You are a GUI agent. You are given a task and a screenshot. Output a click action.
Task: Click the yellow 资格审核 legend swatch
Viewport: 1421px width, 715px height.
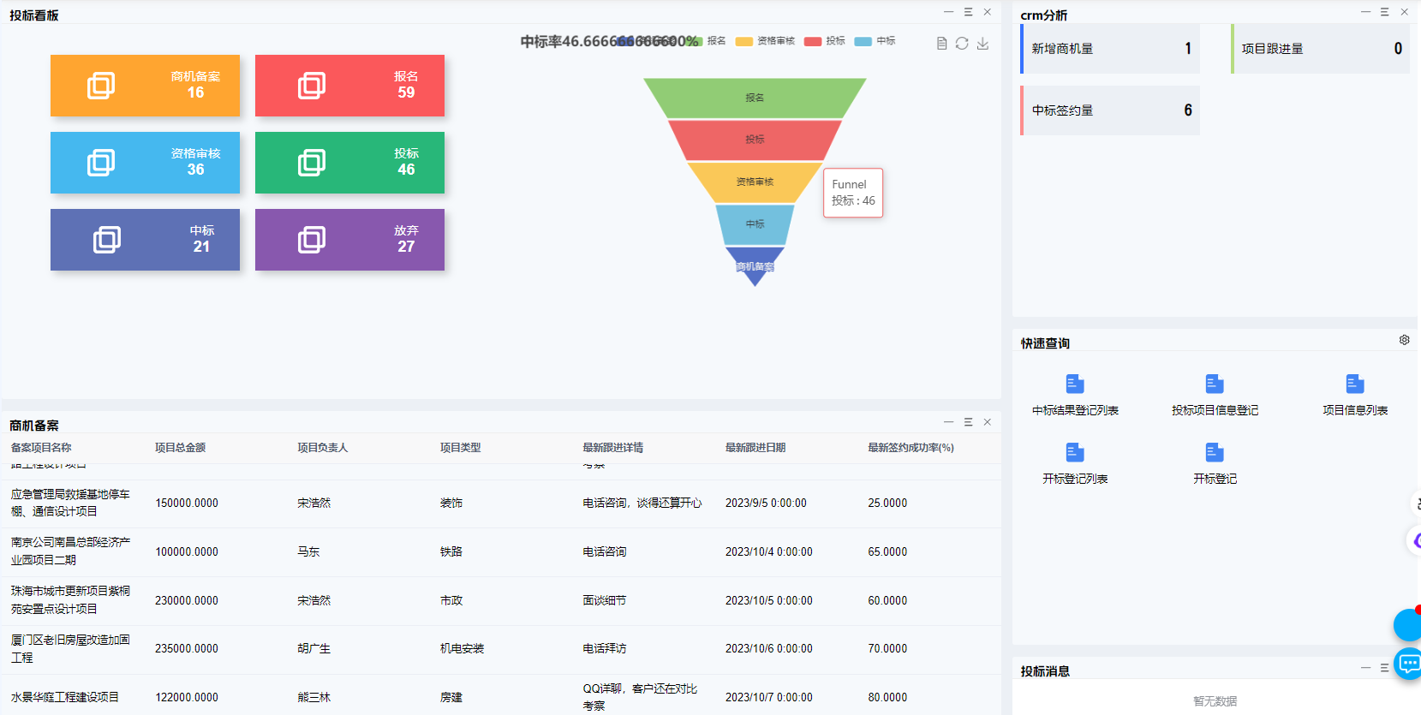coord(743,41)
